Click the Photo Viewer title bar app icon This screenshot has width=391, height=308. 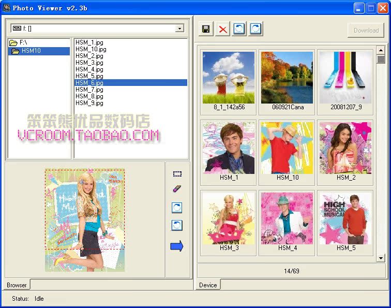click(7, 8)
